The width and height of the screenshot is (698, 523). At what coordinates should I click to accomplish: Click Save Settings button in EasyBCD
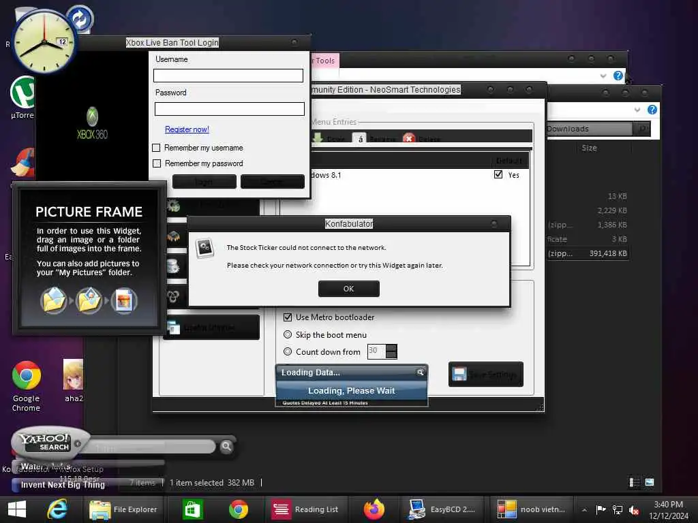(x=485, y=375)
